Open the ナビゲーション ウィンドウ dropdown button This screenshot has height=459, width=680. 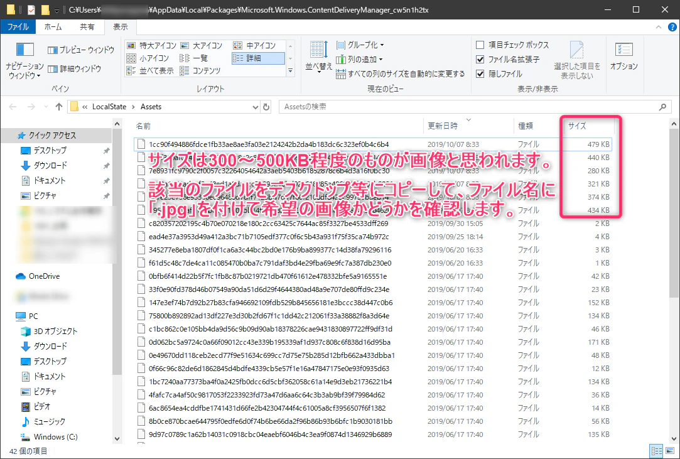click(x=24, y=61)
